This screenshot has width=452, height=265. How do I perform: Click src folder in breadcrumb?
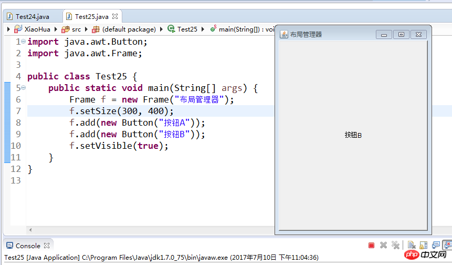coord(77,29)
